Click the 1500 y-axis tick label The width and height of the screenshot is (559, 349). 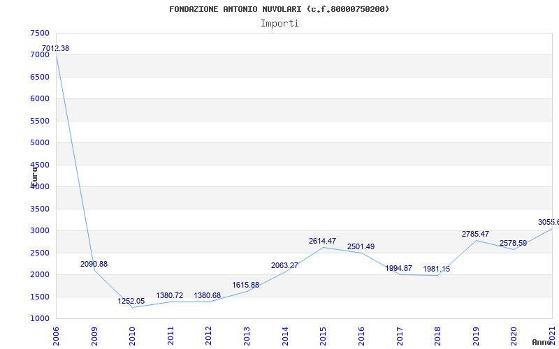point(40,297)
